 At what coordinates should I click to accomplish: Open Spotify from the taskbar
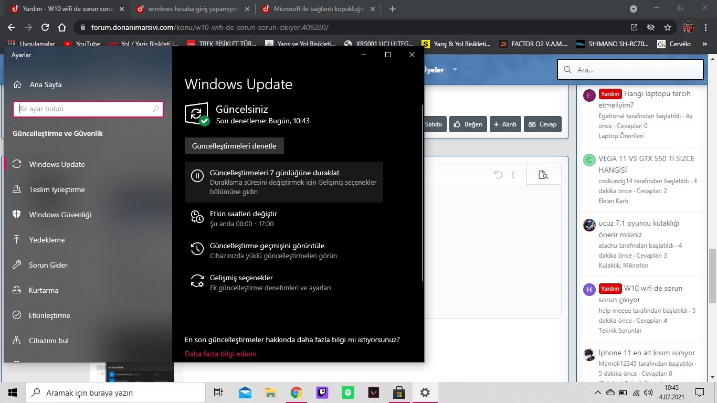347,393
